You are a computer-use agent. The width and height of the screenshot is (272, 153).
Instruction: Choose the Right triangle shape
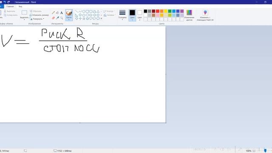[x=76, y=15]
